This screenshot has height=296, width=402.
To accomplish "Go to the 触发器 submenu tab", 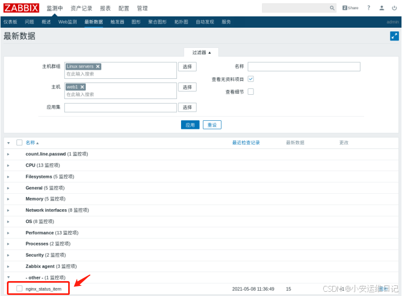I will (x=117, y=22).
